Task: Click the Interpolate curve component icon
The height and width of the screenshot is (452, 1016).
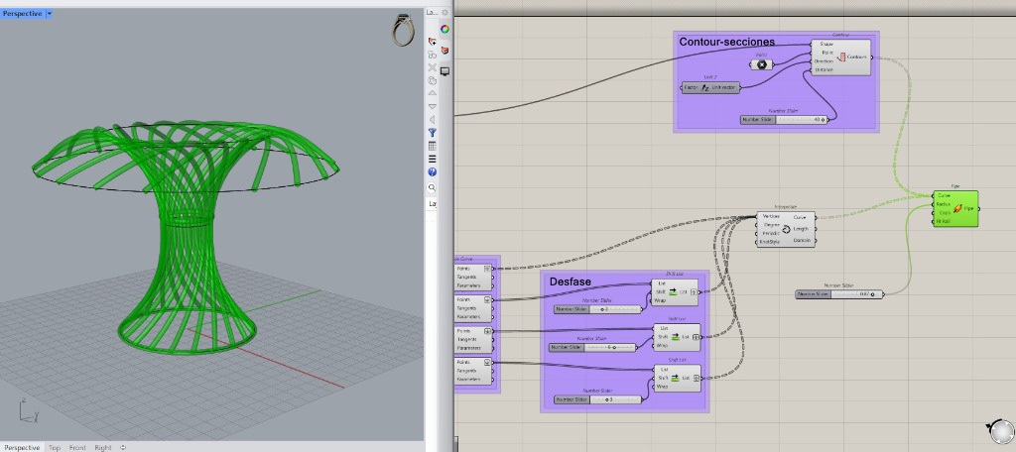Action: (786, 229)
